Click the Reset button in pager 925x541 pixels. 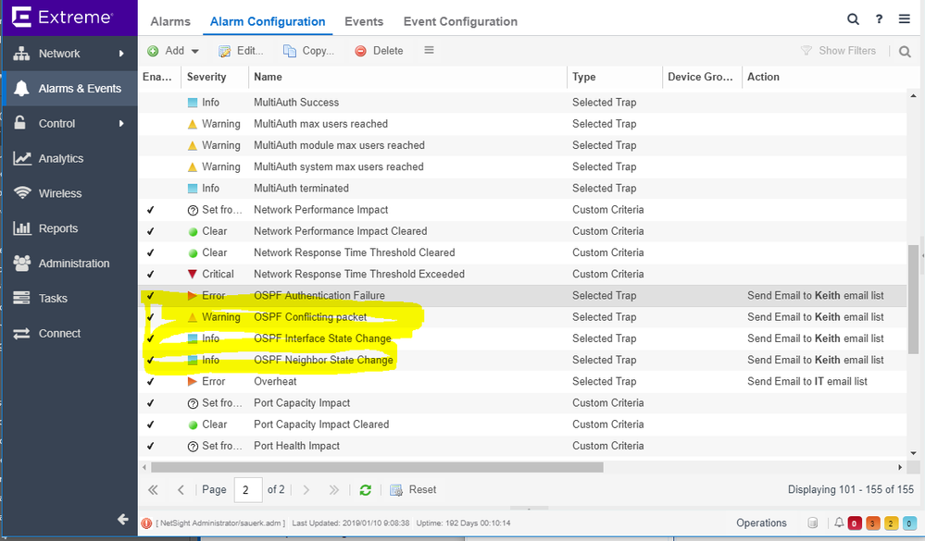413,490
